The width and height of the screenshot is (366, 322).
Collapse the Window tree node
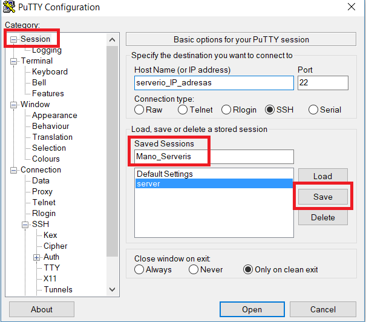13,105
